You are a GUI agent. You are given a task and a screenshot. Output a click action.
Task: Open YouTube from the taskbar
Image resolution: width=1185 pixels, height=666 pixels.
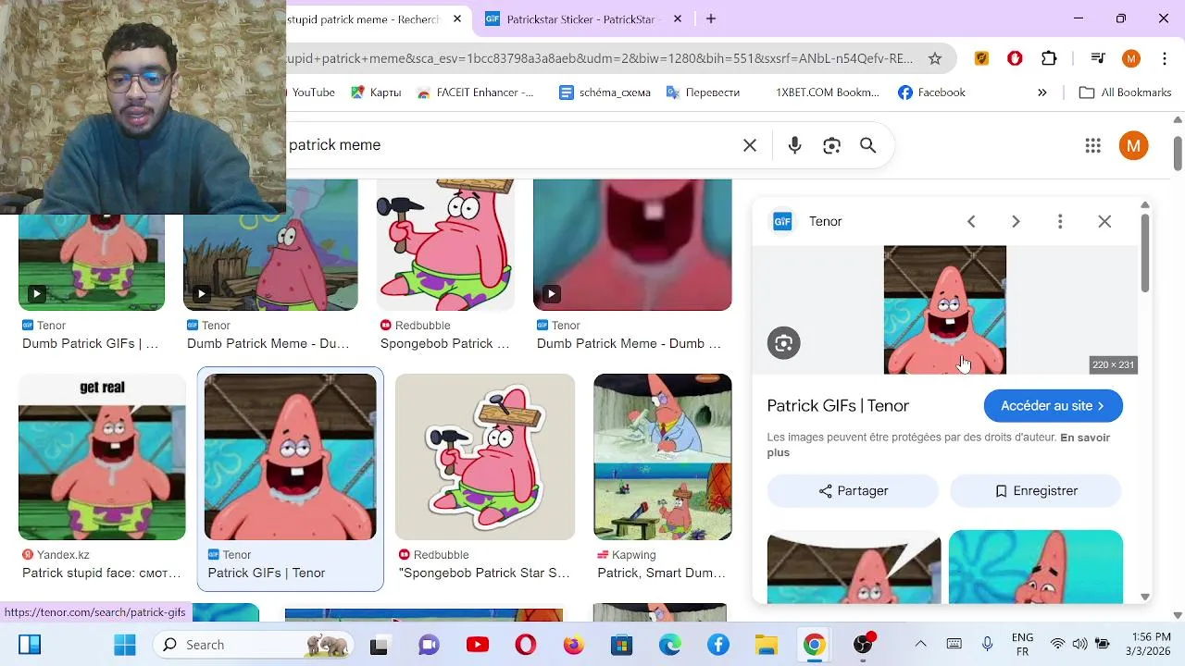pos(478,645)
